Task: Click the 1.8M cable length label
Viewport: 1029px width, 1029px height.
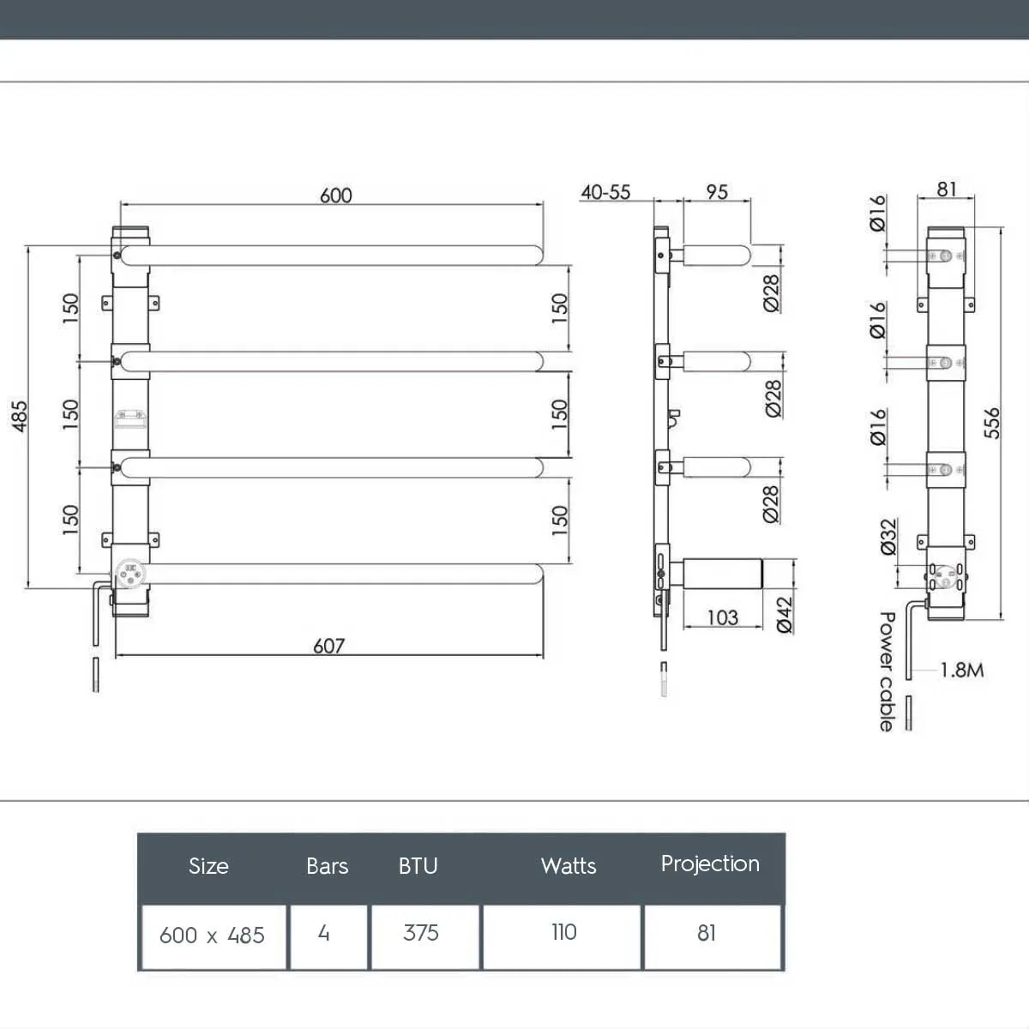Action: pyautogui.click(x=962, y=670)
